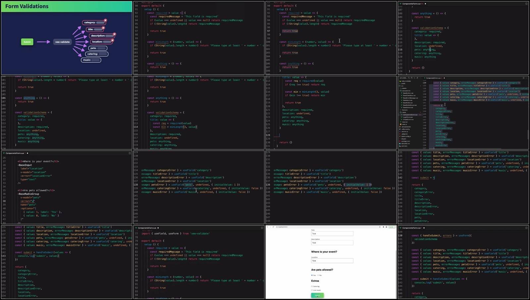530x300 pixels.
Task: Click the bookmark star in browser address bar
Action: (x=380, y=227)
